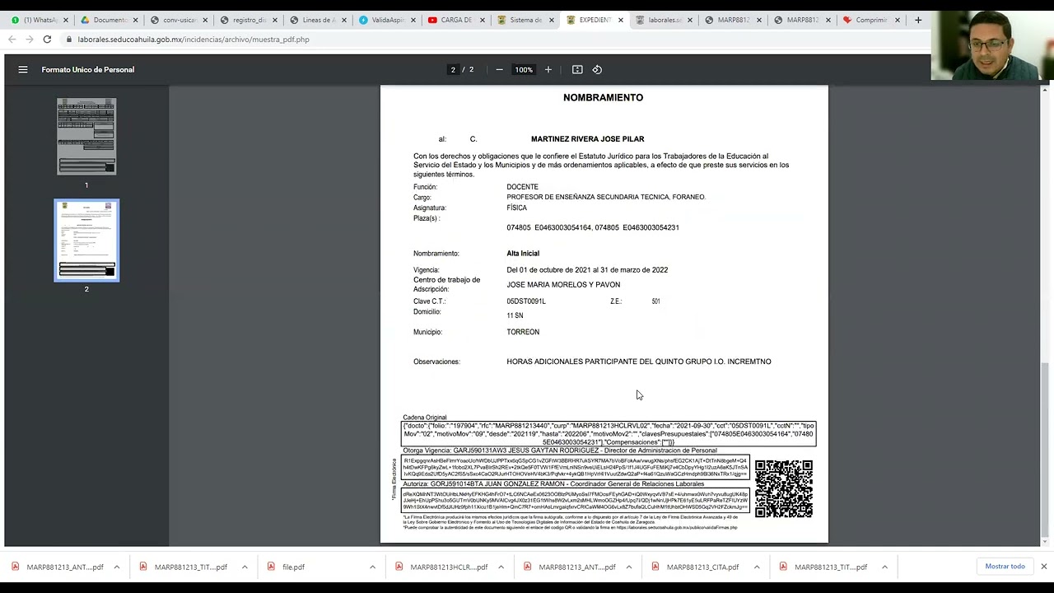
Task: Open the downloaded MARP881213HCLR....pdf
Action: pyautogui.click(x=449, y=567)
